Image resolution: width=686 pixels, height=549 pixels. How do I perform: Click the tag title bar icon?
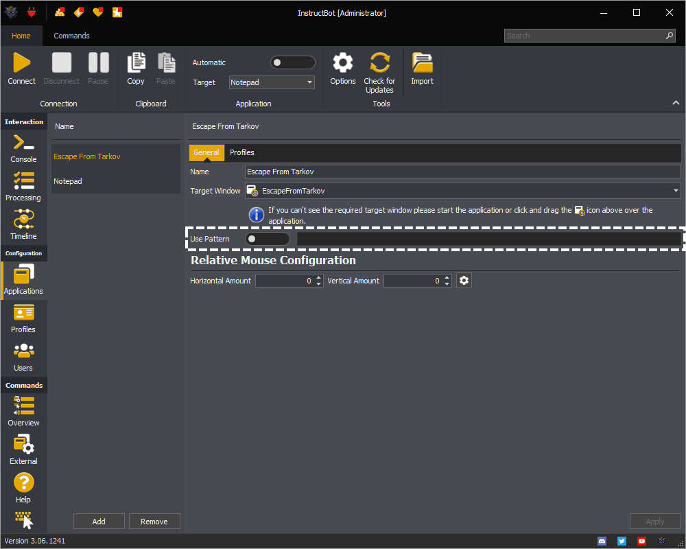[x=79, y=12]
